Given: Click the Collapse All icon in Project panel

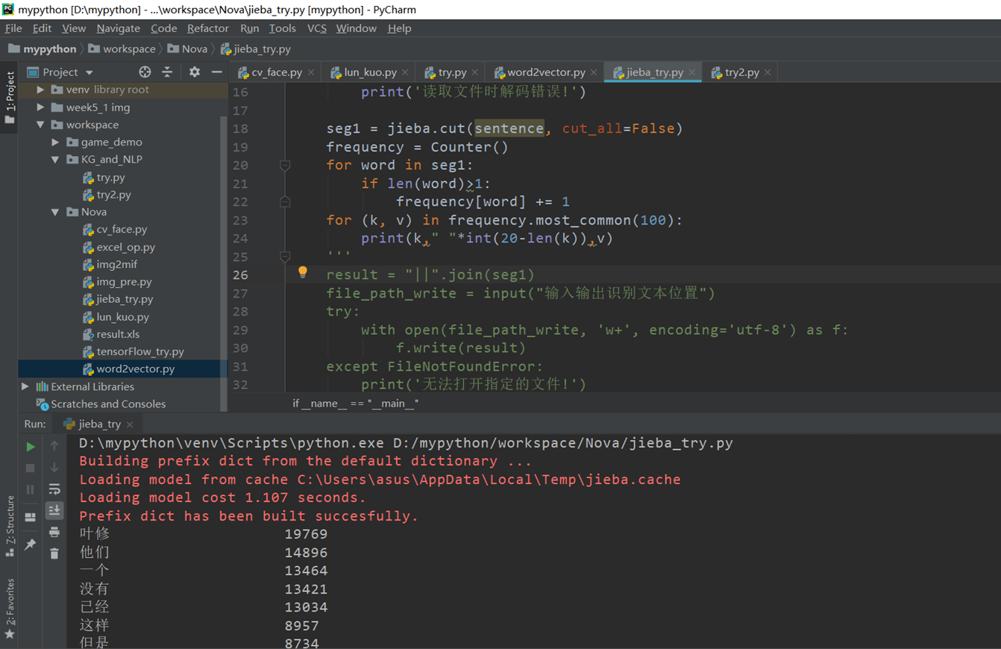Looking at the screenshot, I should (x=167, y=72).
